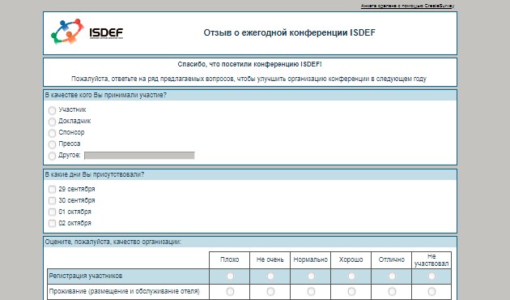Open the CreateSurvey link at top right
The image size is (510, 300).
point(407,6)
